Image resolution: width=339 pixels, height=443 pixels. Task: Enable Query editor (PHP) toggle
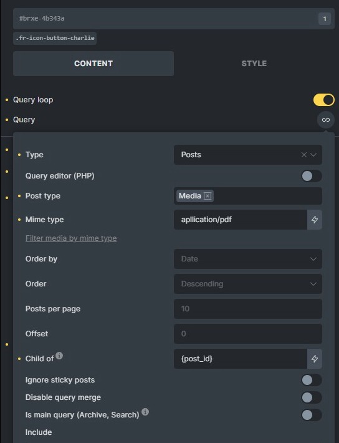tap(312, 176)
